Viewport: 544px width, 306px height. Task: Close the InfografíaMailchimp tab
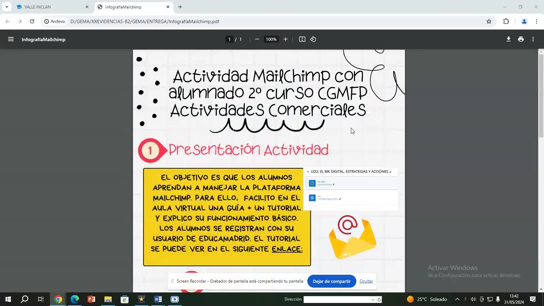[x=168, y=7]
